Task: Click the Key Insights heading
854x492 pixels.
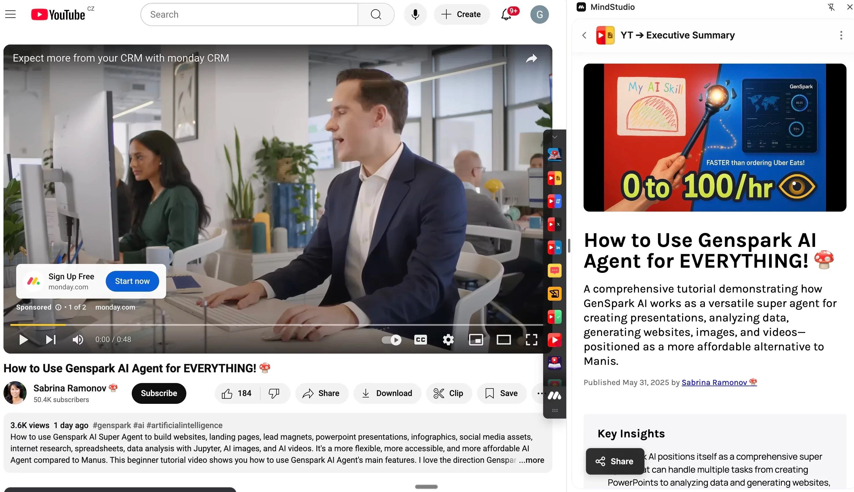Action: (x=631, y=434)
